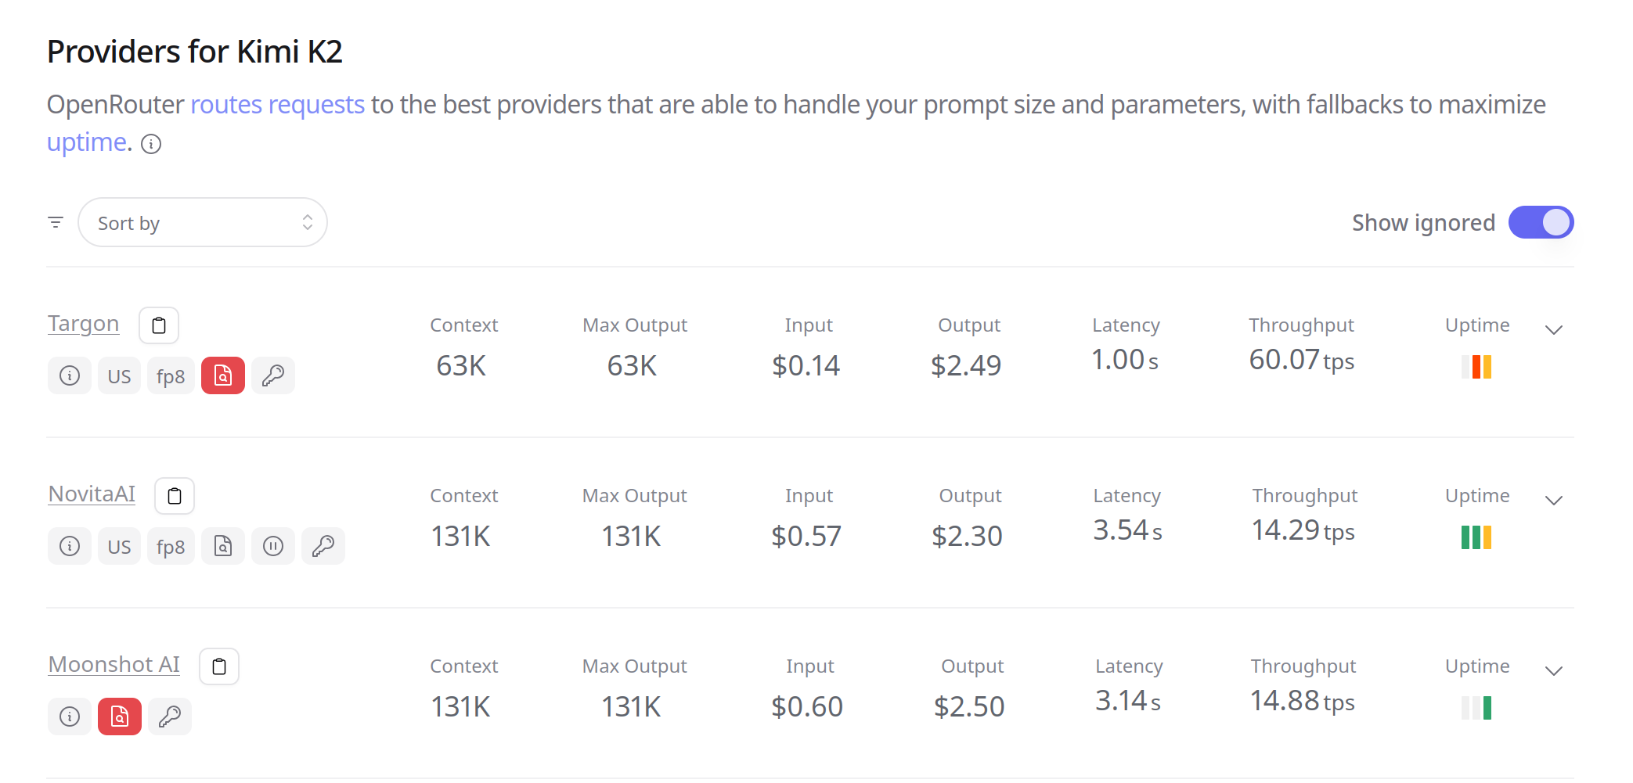
Task: Click the info icon next to uptime text
Action: pos(151,144)
